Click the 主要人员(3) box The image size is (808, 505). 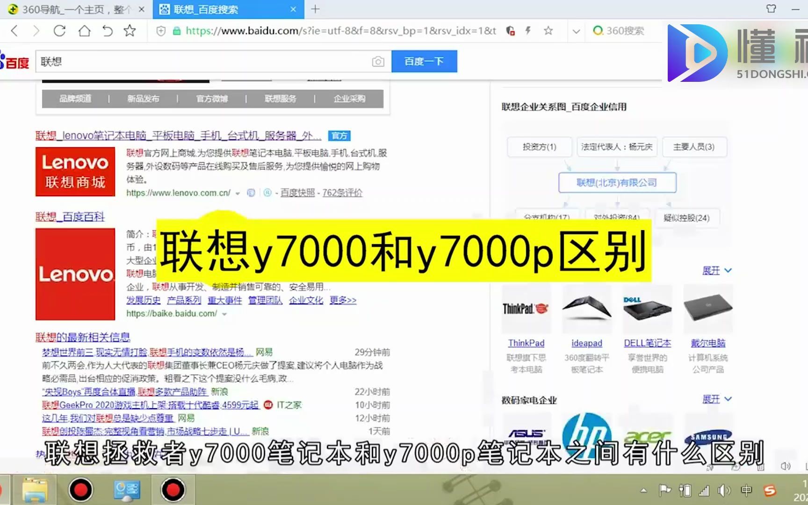pyautogui.click(x=694, y=147)
